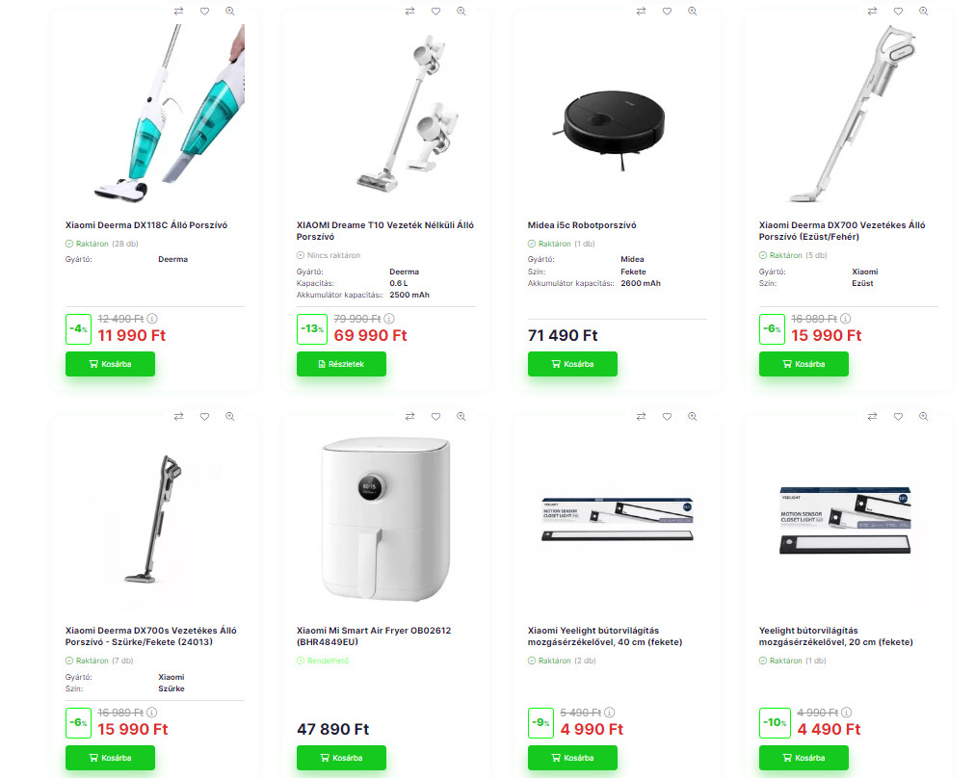The height and width of the screenshot is (778, 975).
Task: Quick view XIAOMI Dreame T10 magnifier
Action: click(x=461, y=12)
